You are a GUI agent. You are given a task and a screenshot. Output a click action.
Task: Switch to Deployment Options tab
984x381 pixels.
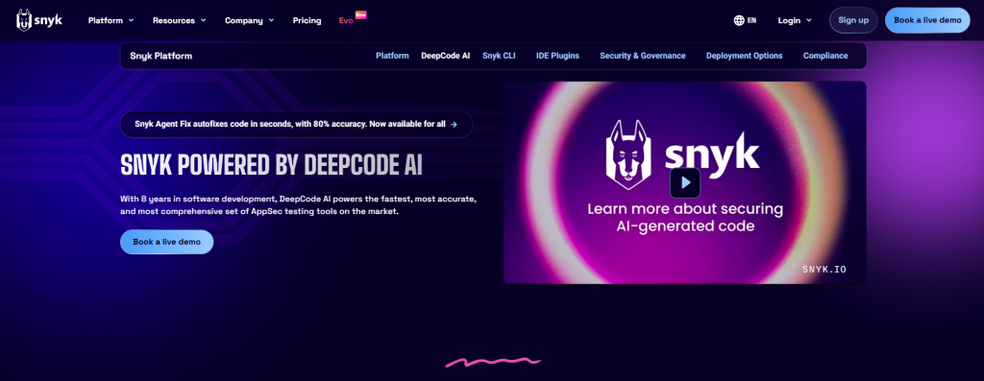[x=745, y=56]
